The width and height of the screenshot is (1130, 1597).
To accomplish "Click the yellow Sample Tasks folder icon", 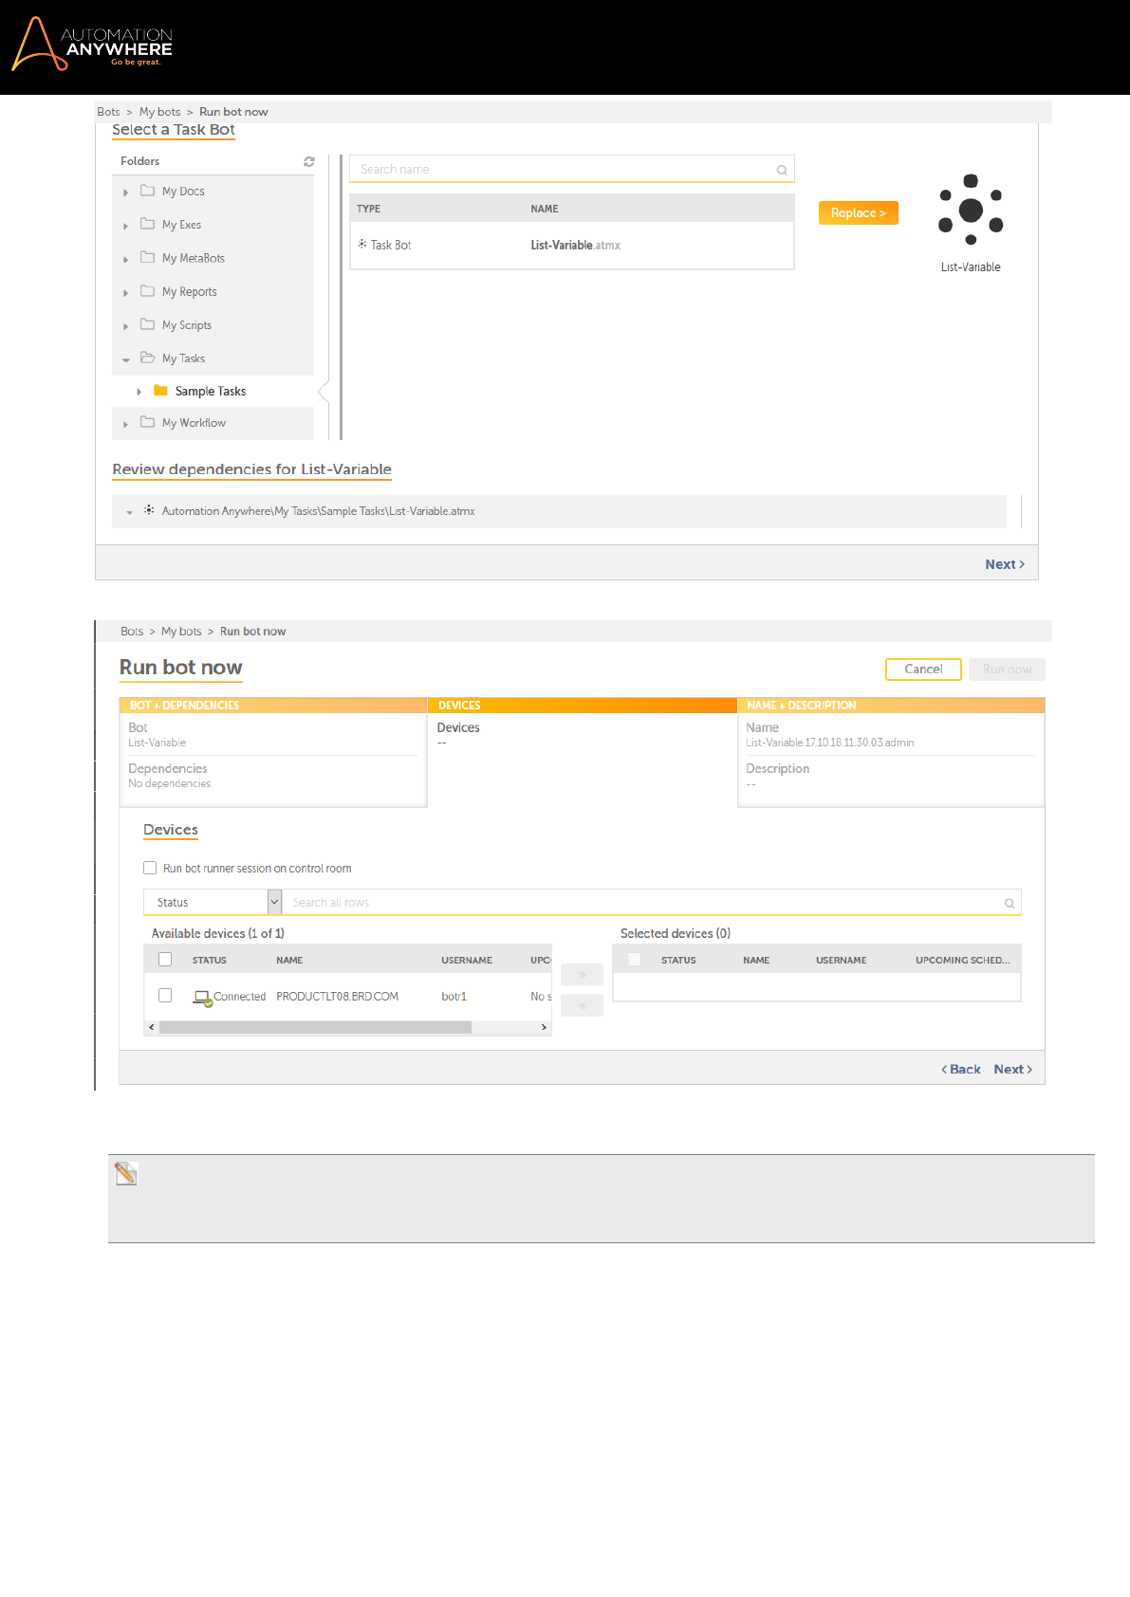I will pyautogui.click(x=160, y=391).
